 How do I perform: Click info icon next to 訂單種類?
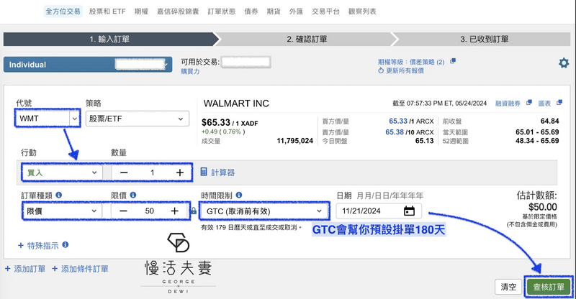point(58,195)
